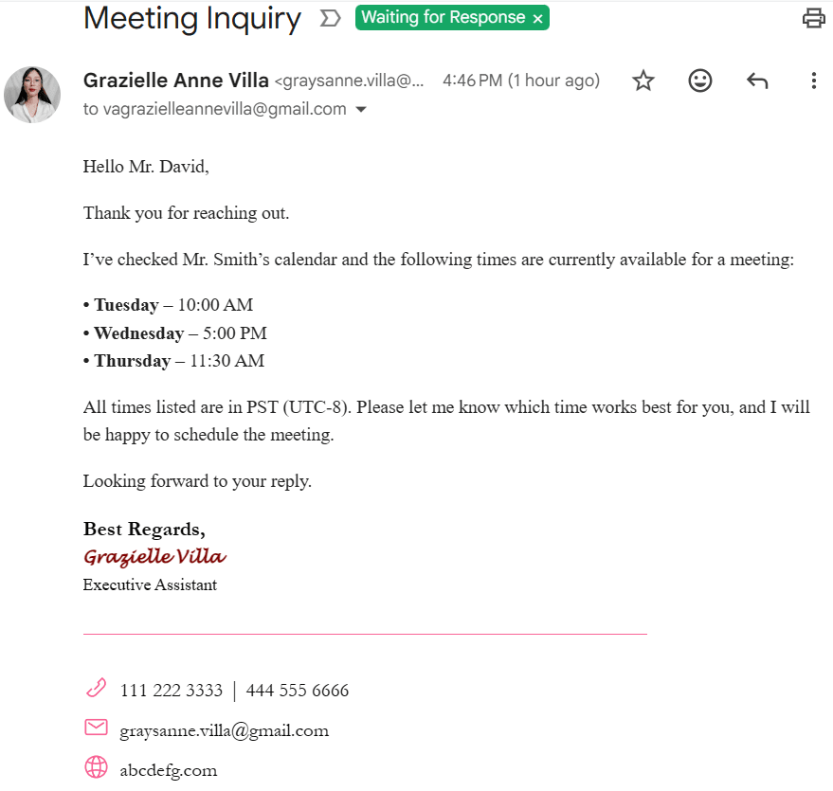Add an emoji reaction to the message
Image resolution: width=833 pixels, height=791 pixels.
point(700,81)
